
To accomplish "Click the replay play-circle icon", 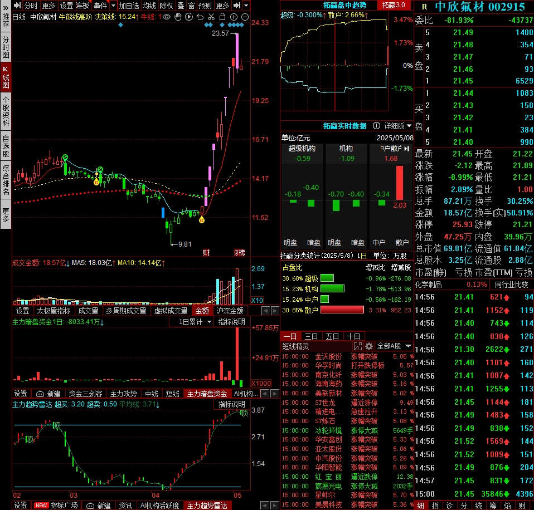I will click(x=189, y=17).
